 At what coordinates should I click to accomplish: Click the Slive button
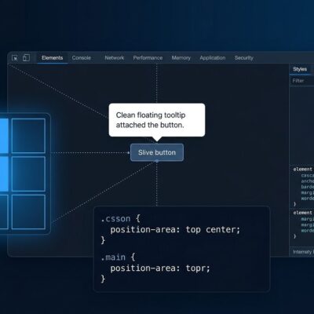pyautogui.click(x=157, y=152)
